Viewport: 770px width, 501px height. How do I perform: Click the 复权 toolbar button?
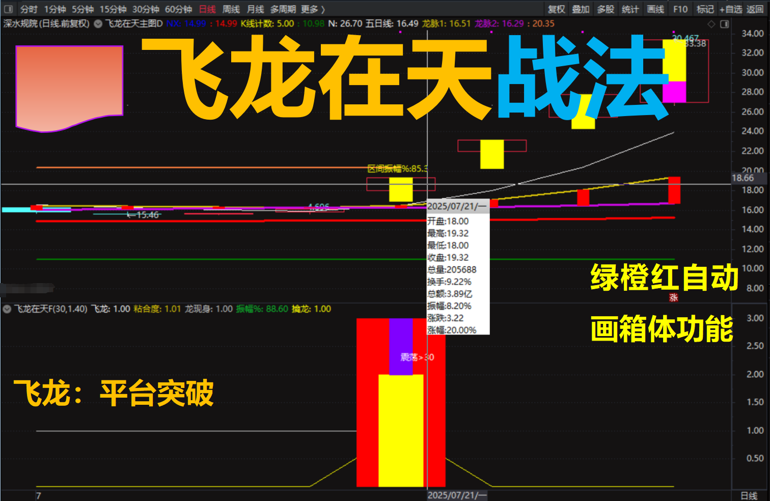(556, 9)
